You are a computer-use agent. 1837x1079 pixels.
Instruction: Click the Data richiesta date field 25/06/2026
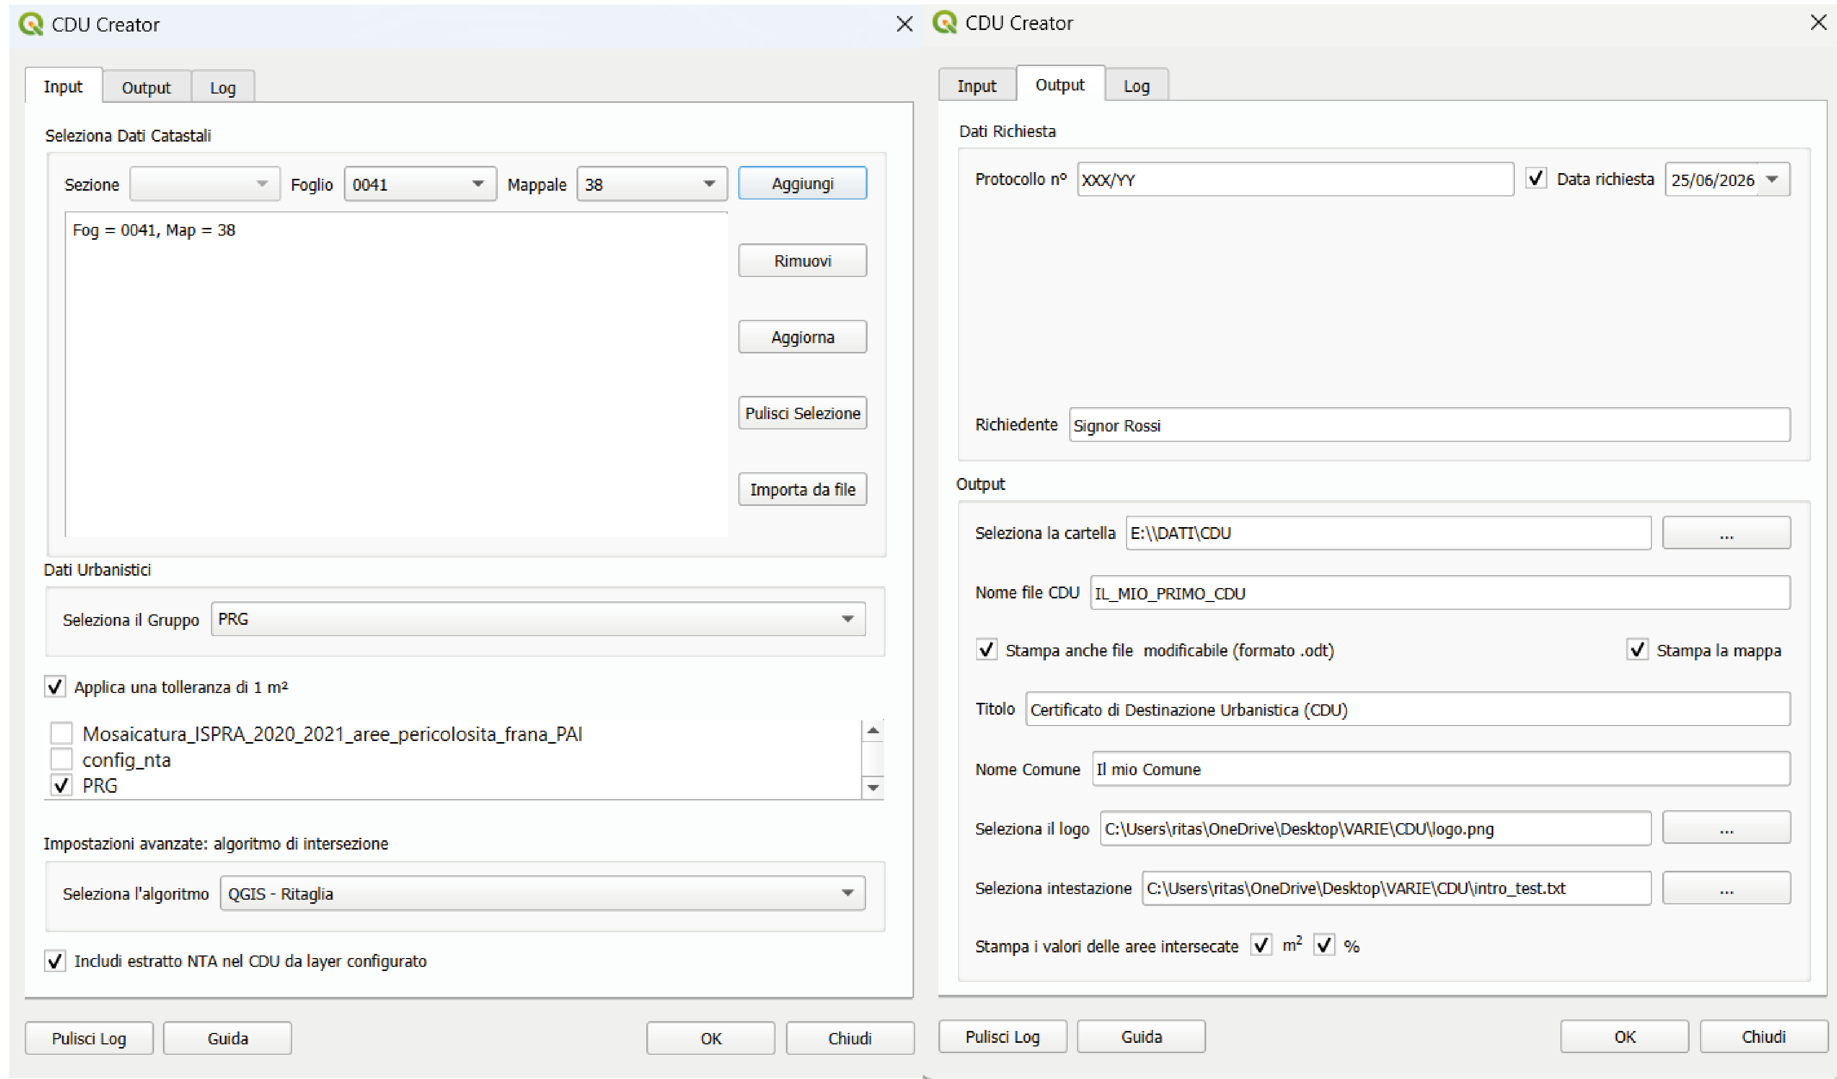click(1712, 179)
